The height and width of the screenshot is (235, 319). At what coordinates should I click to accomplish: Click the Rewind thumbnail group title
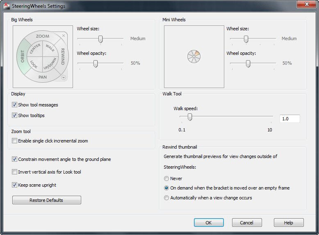point(180,147)
